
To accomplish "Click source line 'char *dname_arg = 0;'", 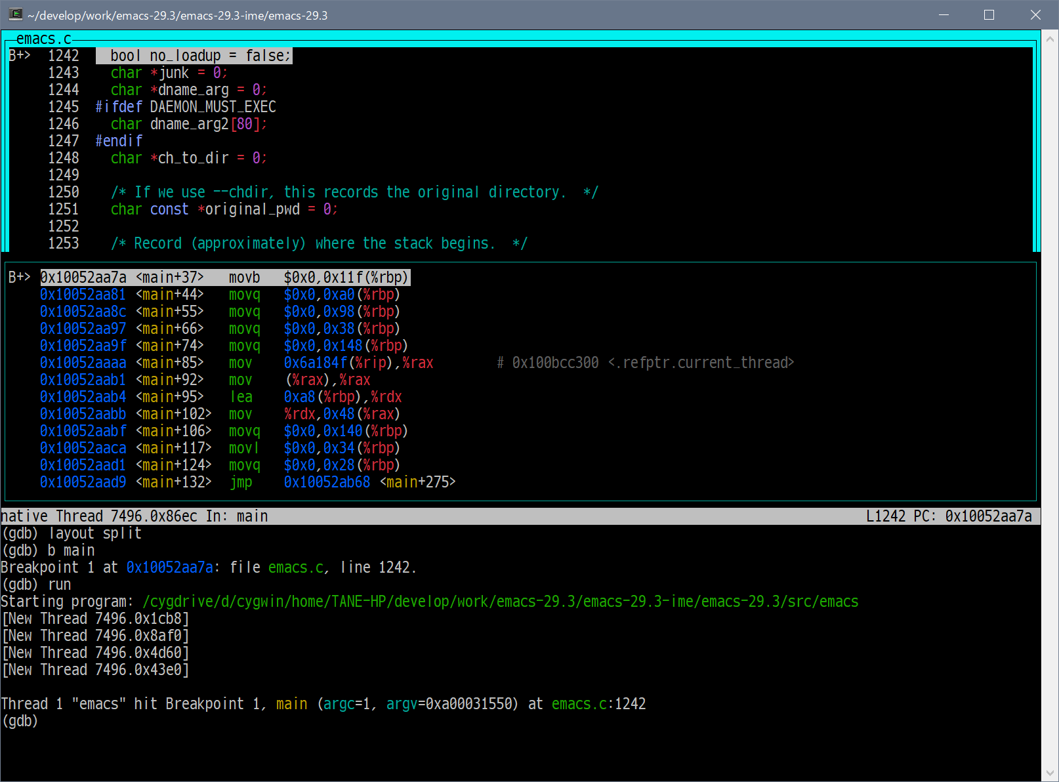I will (x=188, y=90).
